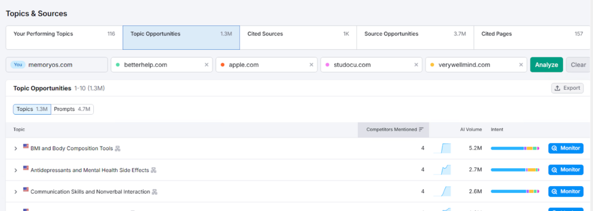Click the US flag on Communication Skills row
Screen dimensions: 593x211
coord(25,189)
